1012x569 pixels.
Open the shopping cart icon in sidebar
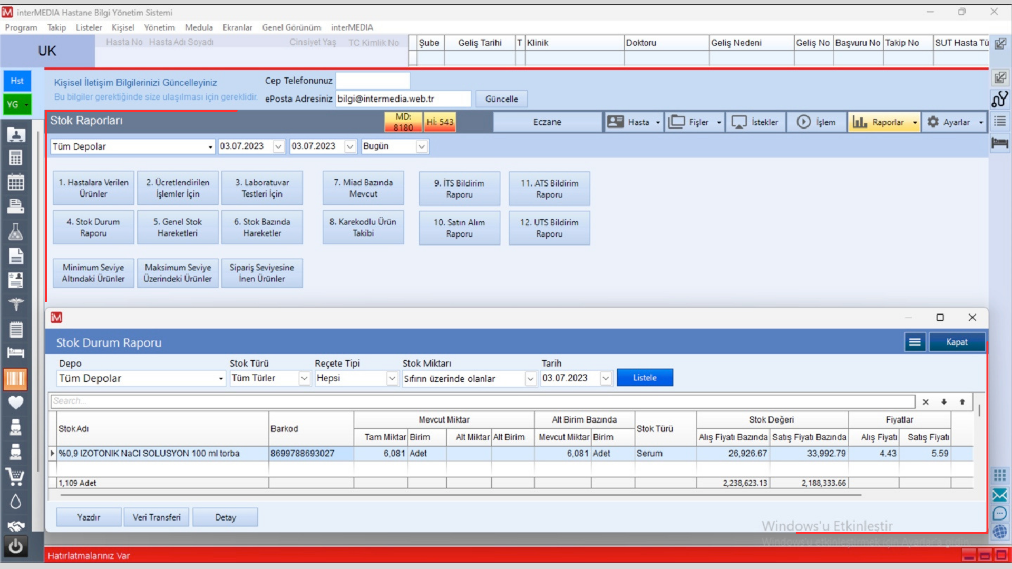(x=15, y=477)
